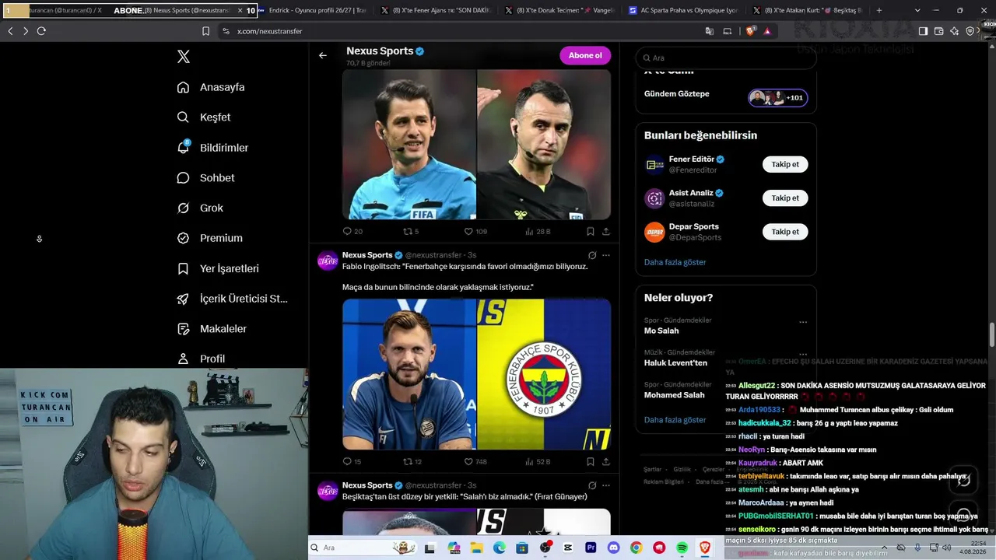Open Keşfet in the sidebar
The height and width of the screenshot is (560, 996).
pyautogui.click(x=204, y=117)
